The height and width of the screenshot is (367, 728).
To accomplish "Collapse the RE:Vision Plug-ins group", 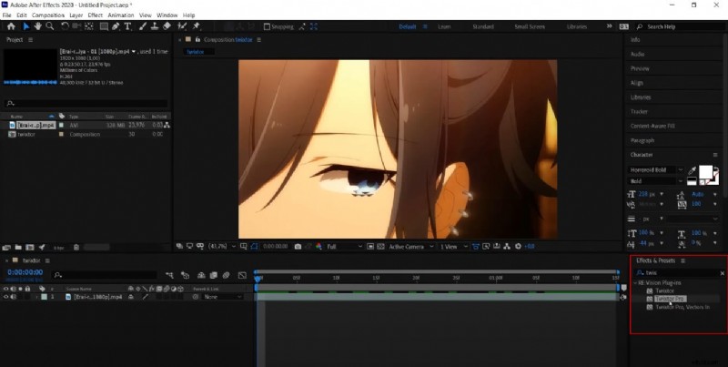I will click(x=635, y=283).
